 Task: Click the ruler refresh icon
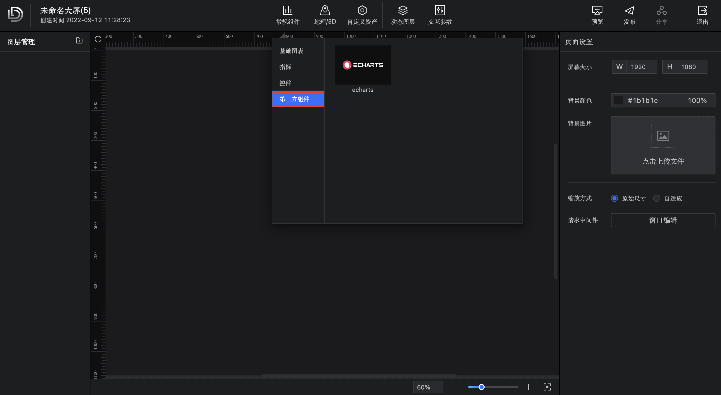pos(98,39)
